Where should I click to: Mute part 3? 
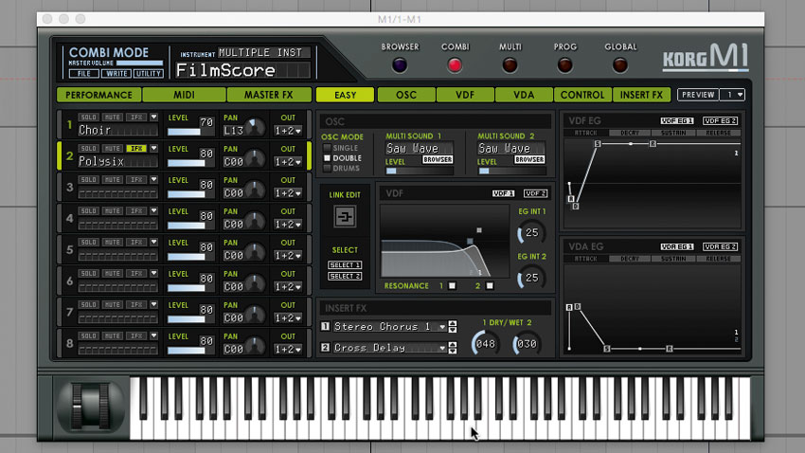pos(112,180)
